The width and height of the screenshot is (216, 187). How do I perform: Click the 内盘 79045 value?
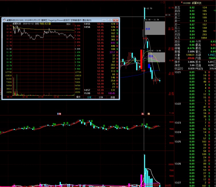pyautogui.click(x=212, y=58)
